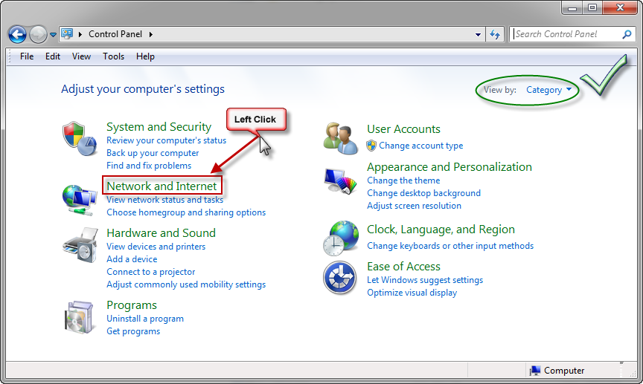
Task: Click the Back arrow navigation button
Action: click(17, 34)
